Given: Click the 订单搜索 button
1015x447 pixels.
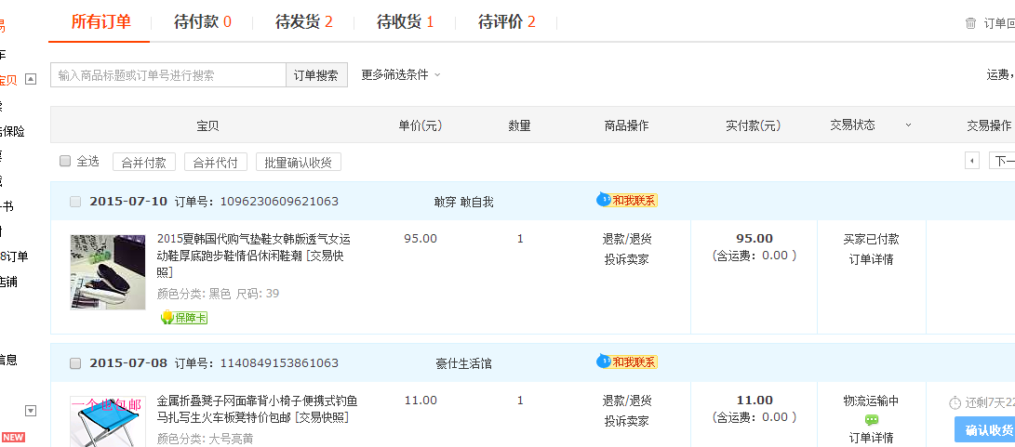Looking at the screenshot, I should tap(316, 75).
